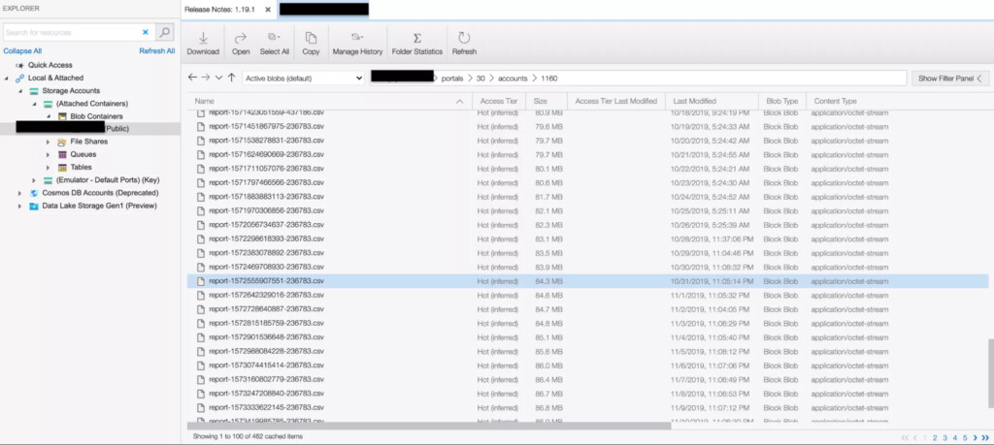Expand the Tables node
This screenshot has width=994, height=445.
pos(49,167)
